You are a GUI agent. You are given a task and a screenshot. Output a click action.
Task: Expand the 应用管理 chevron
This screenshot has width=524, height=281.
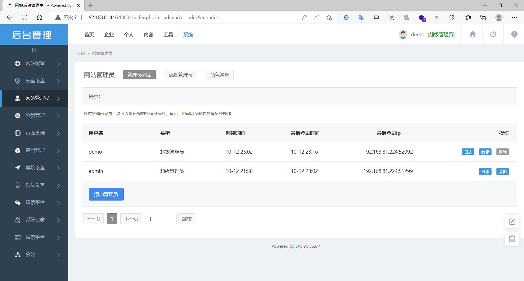58,151
